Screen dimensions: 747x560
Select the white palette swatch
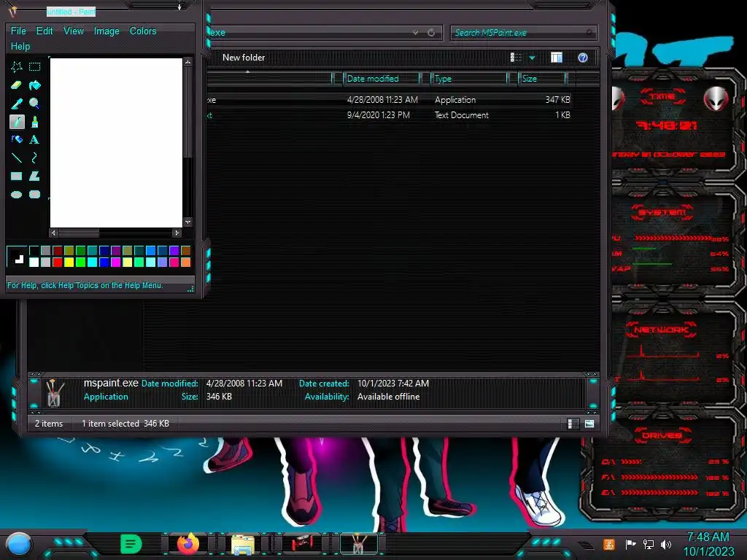coord(34,262)
